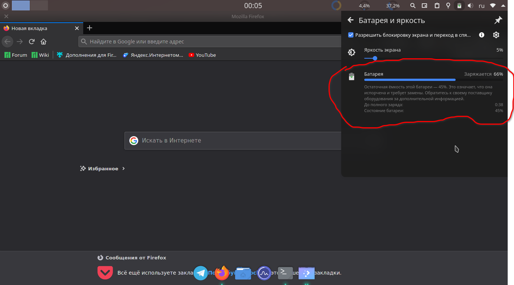The image size is (514, 285).
Task: Click the До полного заряда: 0:38 line
Action: tap(433, 105)
